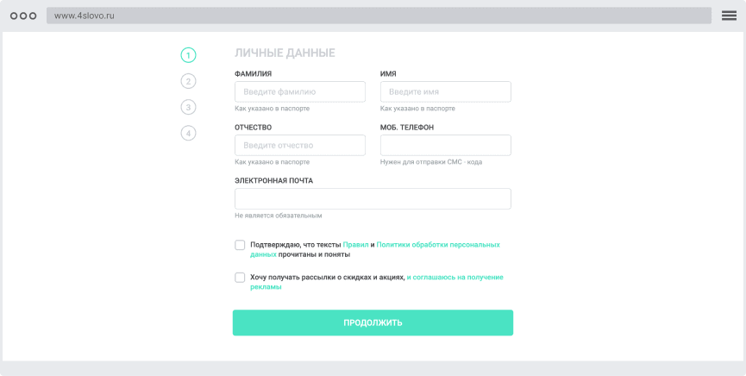The width and height of the screenshot is (746, 376).
Task: Select step 3 circle indicator
Action: pyautogui.click(x=188, y=107)
